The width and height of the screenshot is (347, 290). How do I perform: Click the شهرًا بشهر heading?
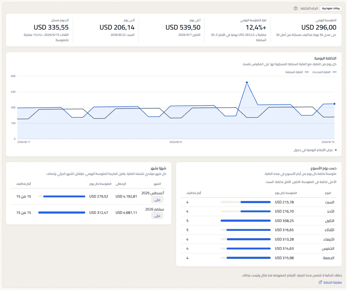click(158, 168)
